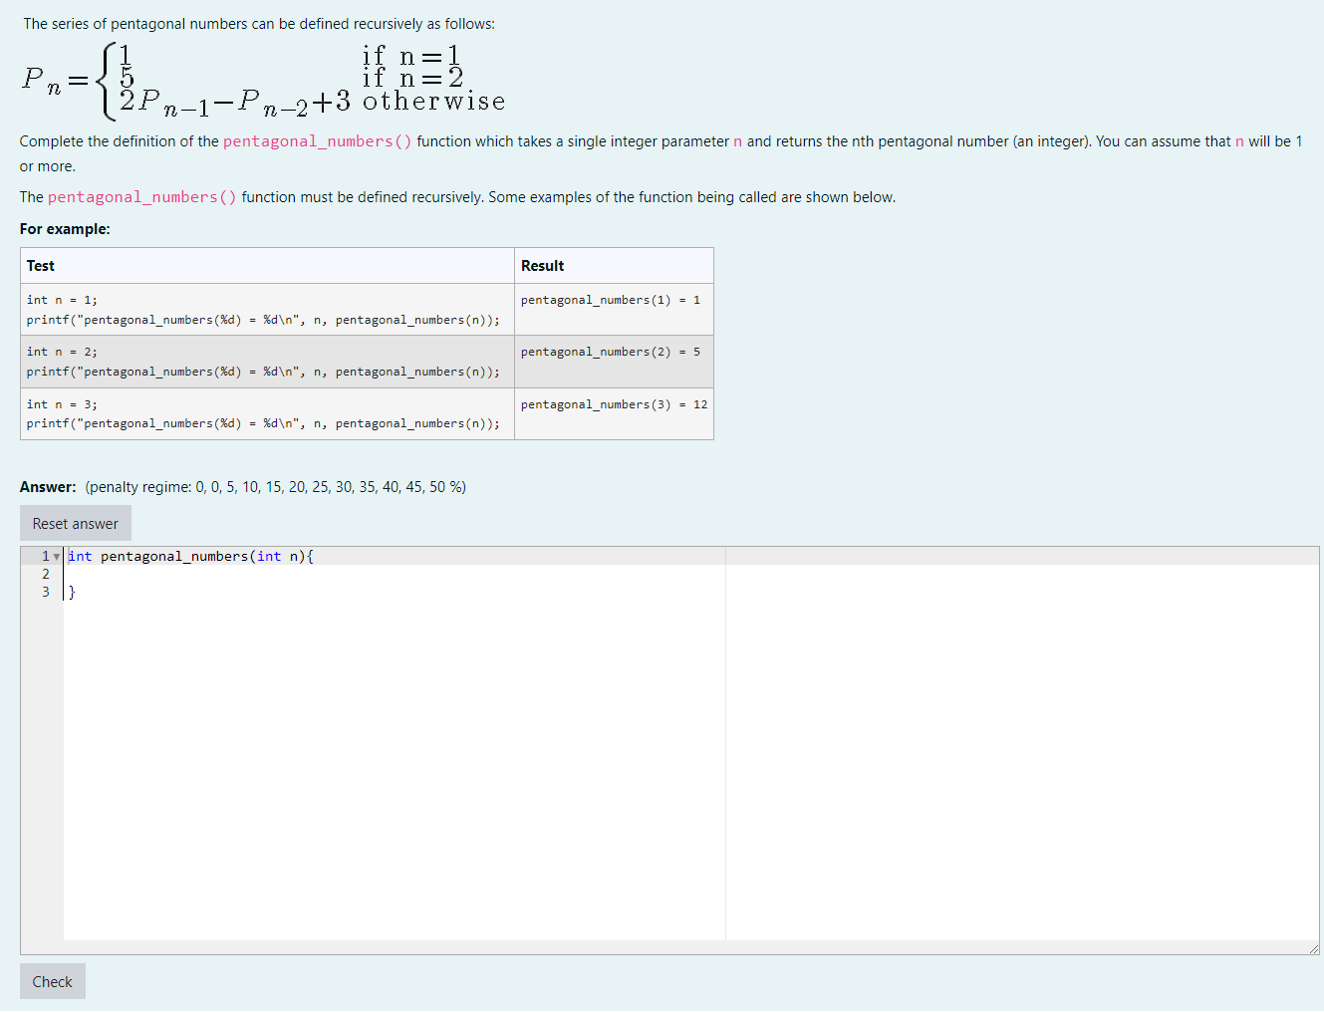Click the printf call in the n = 3 test
The width and height of the screenshot is (1324, 1012).
(x=262, y=423)
